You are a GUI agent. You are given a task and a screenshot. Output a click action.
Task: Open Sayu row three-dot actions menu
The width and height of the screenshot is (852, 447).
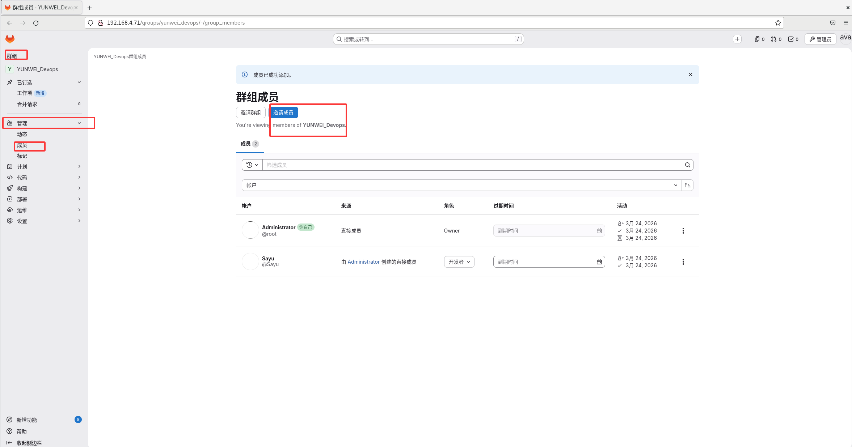point(683,262)
